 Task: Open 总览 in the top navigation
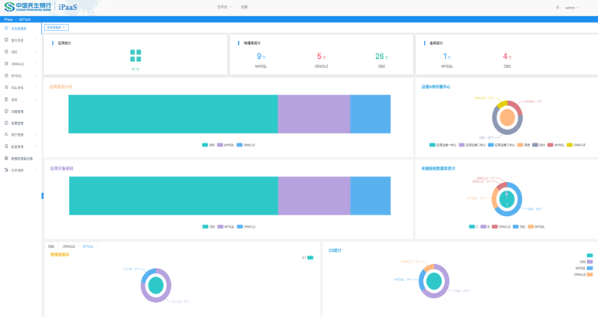[244, 7]
